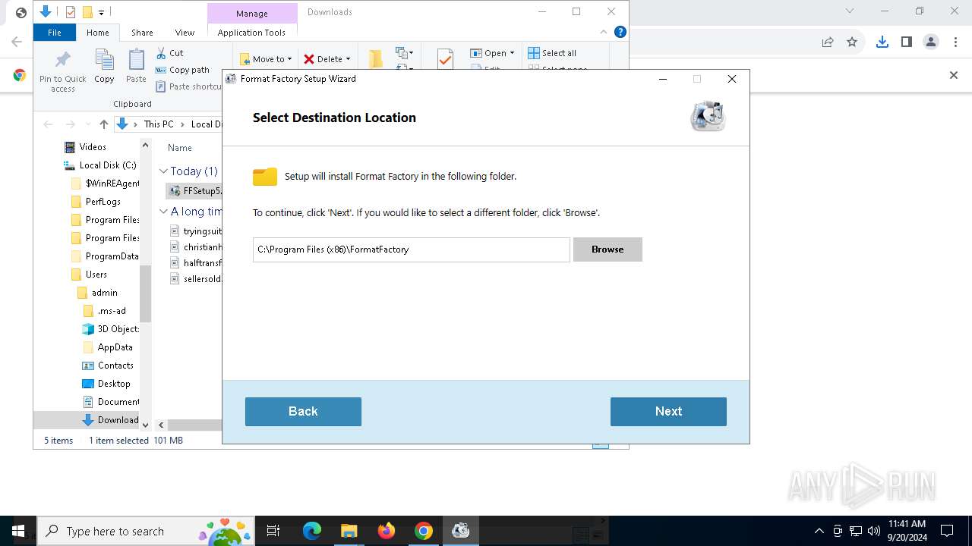Click the Properties checkmark icon in ribbon

click(445, 58)
